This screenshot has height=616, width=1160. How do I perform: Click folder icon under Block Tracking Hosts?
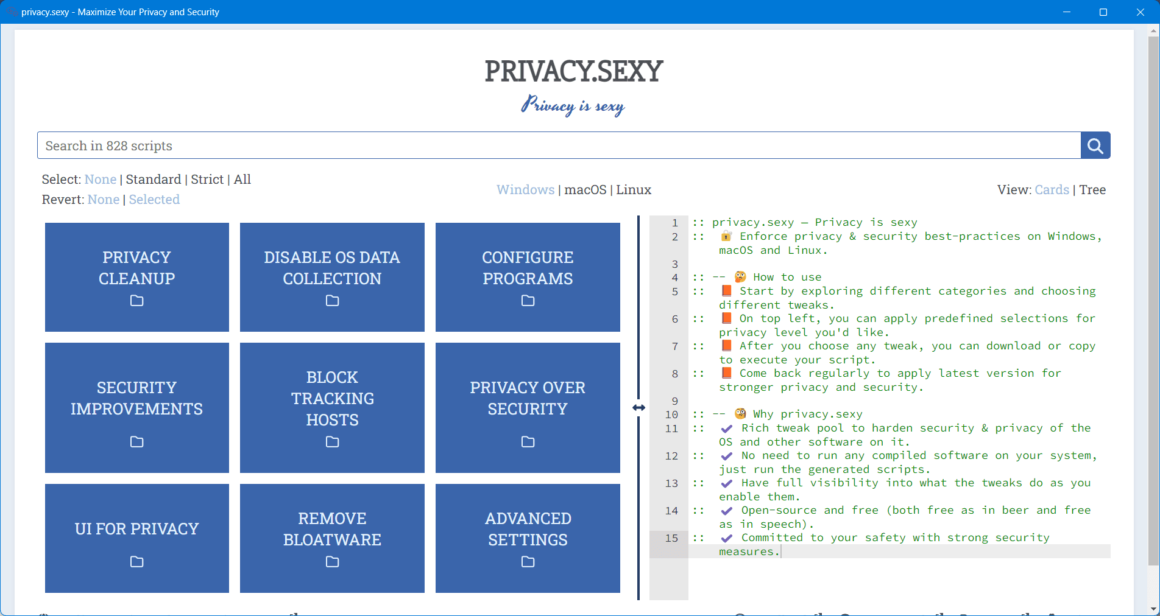click(332, 442)
